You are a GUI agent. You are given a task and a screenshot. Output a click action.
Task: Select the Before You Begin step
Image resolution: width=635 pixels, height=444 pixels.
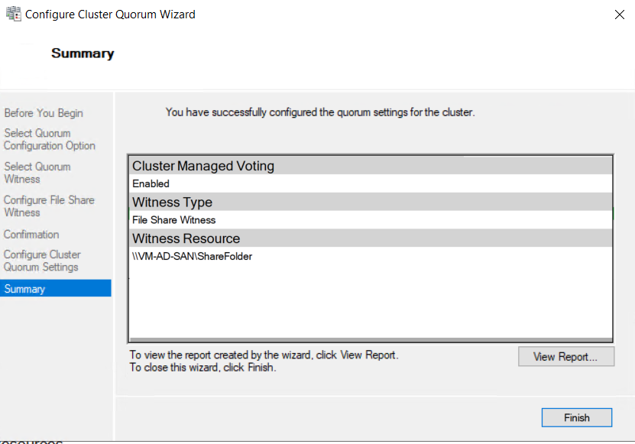tap(44, 113)
